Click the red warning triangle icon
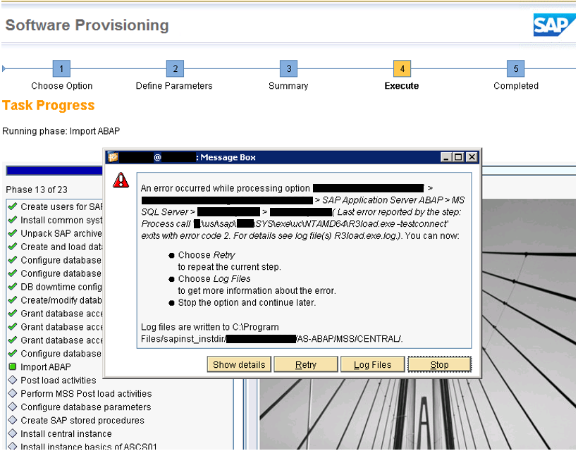The width and height of the screenshot is (578, 451). (121, 180)
